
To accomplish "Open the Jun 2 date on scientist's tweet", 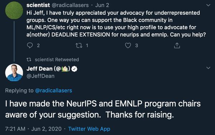I will pos(102,5).
